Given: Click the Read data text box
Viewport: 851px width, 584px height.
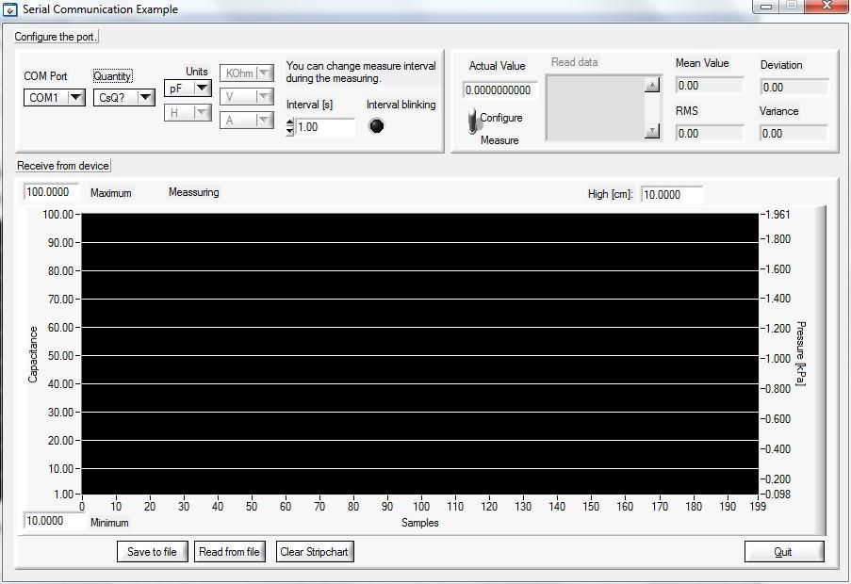Looking at the screenshot, I should [595, 108].
